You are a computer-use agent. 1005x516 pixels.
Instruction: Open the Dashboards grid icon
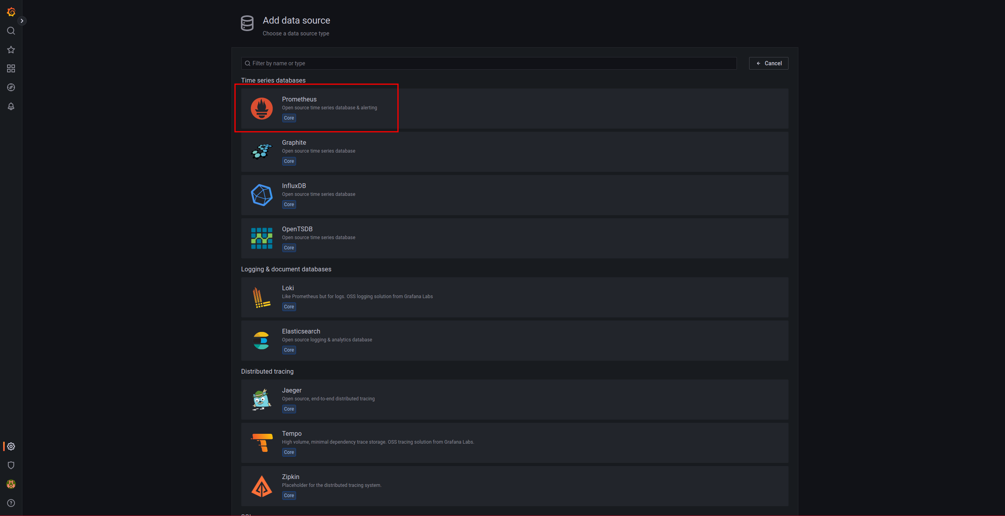[11, 68]
